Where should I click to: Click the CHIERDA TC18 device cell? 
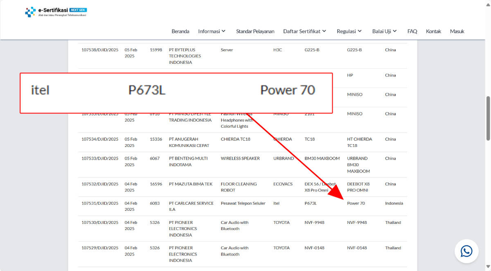[x=236, y=139]
